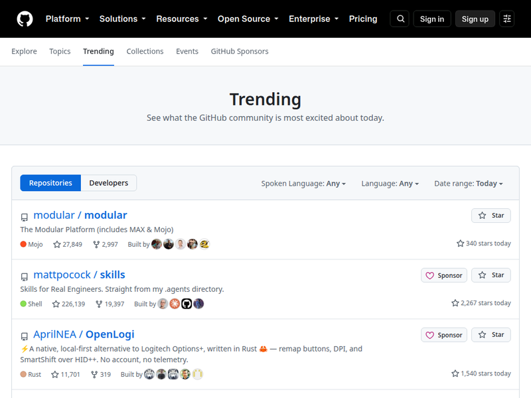Open the mattpocock / skills repository link

79,275
